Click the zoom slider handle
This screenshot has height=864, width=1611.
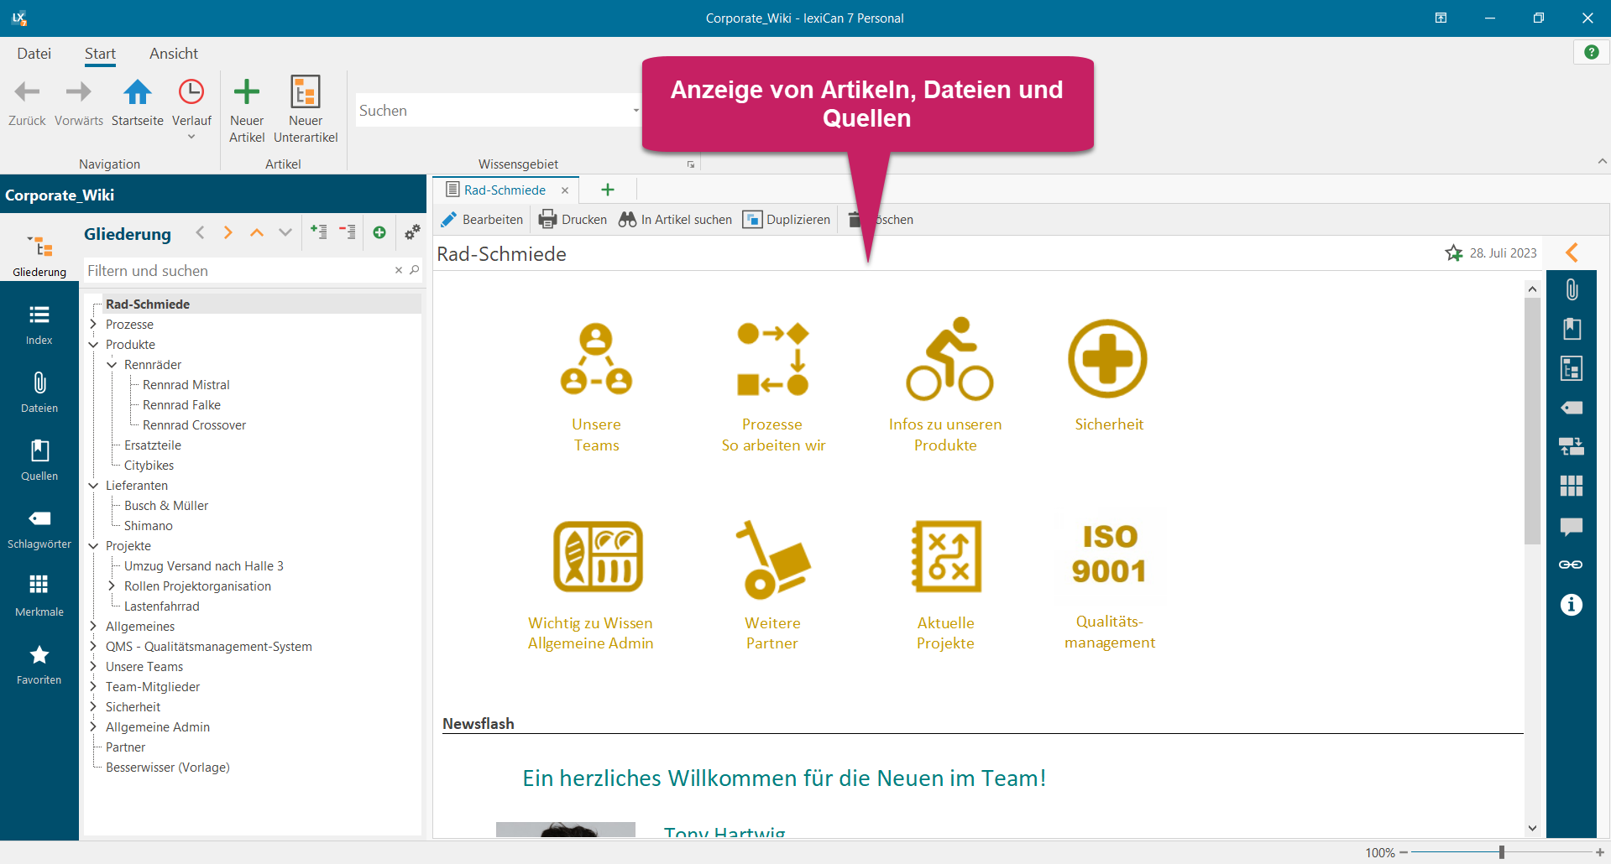point(1501,852)
